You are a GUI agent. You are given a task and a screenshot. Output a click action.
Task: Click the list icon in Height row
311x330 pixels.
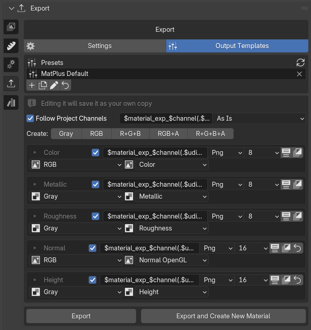tap(275, 280)
